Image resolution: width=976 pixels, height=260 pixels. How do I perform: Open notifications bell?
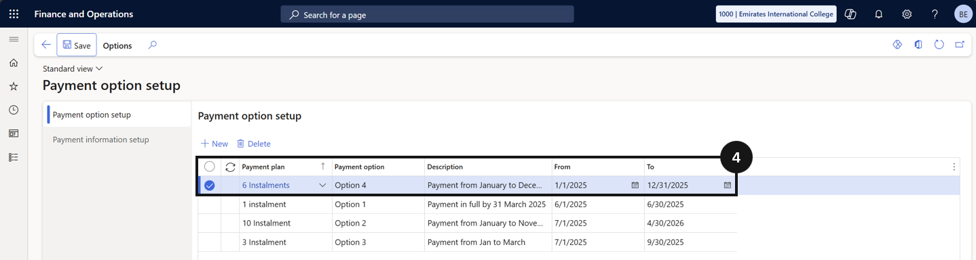pos(879,14)
